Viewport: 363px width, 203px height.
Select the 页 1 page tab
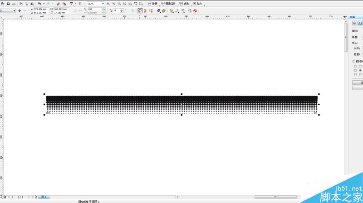[x=44, y=197]
